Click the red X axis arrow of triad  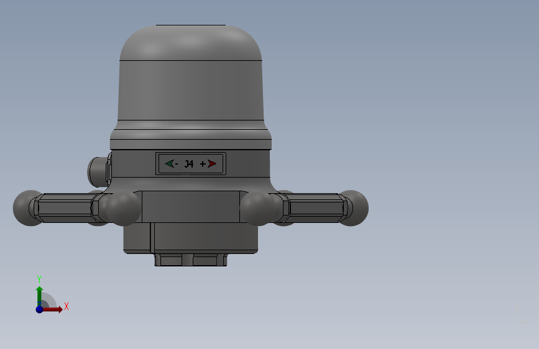(x=53, y=309)
